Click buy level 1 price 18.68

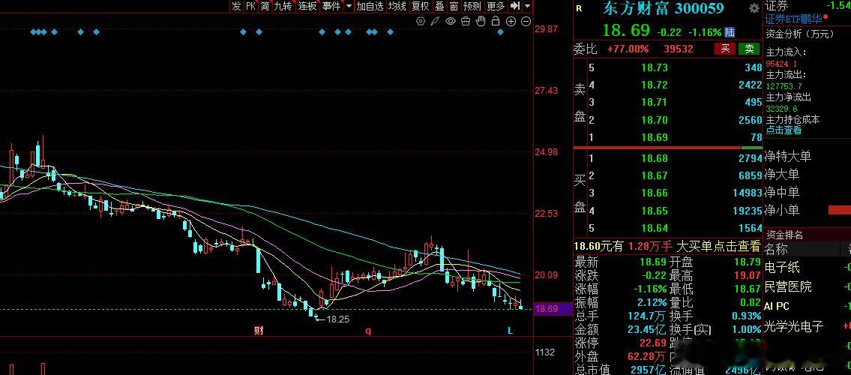coord(655,158)
